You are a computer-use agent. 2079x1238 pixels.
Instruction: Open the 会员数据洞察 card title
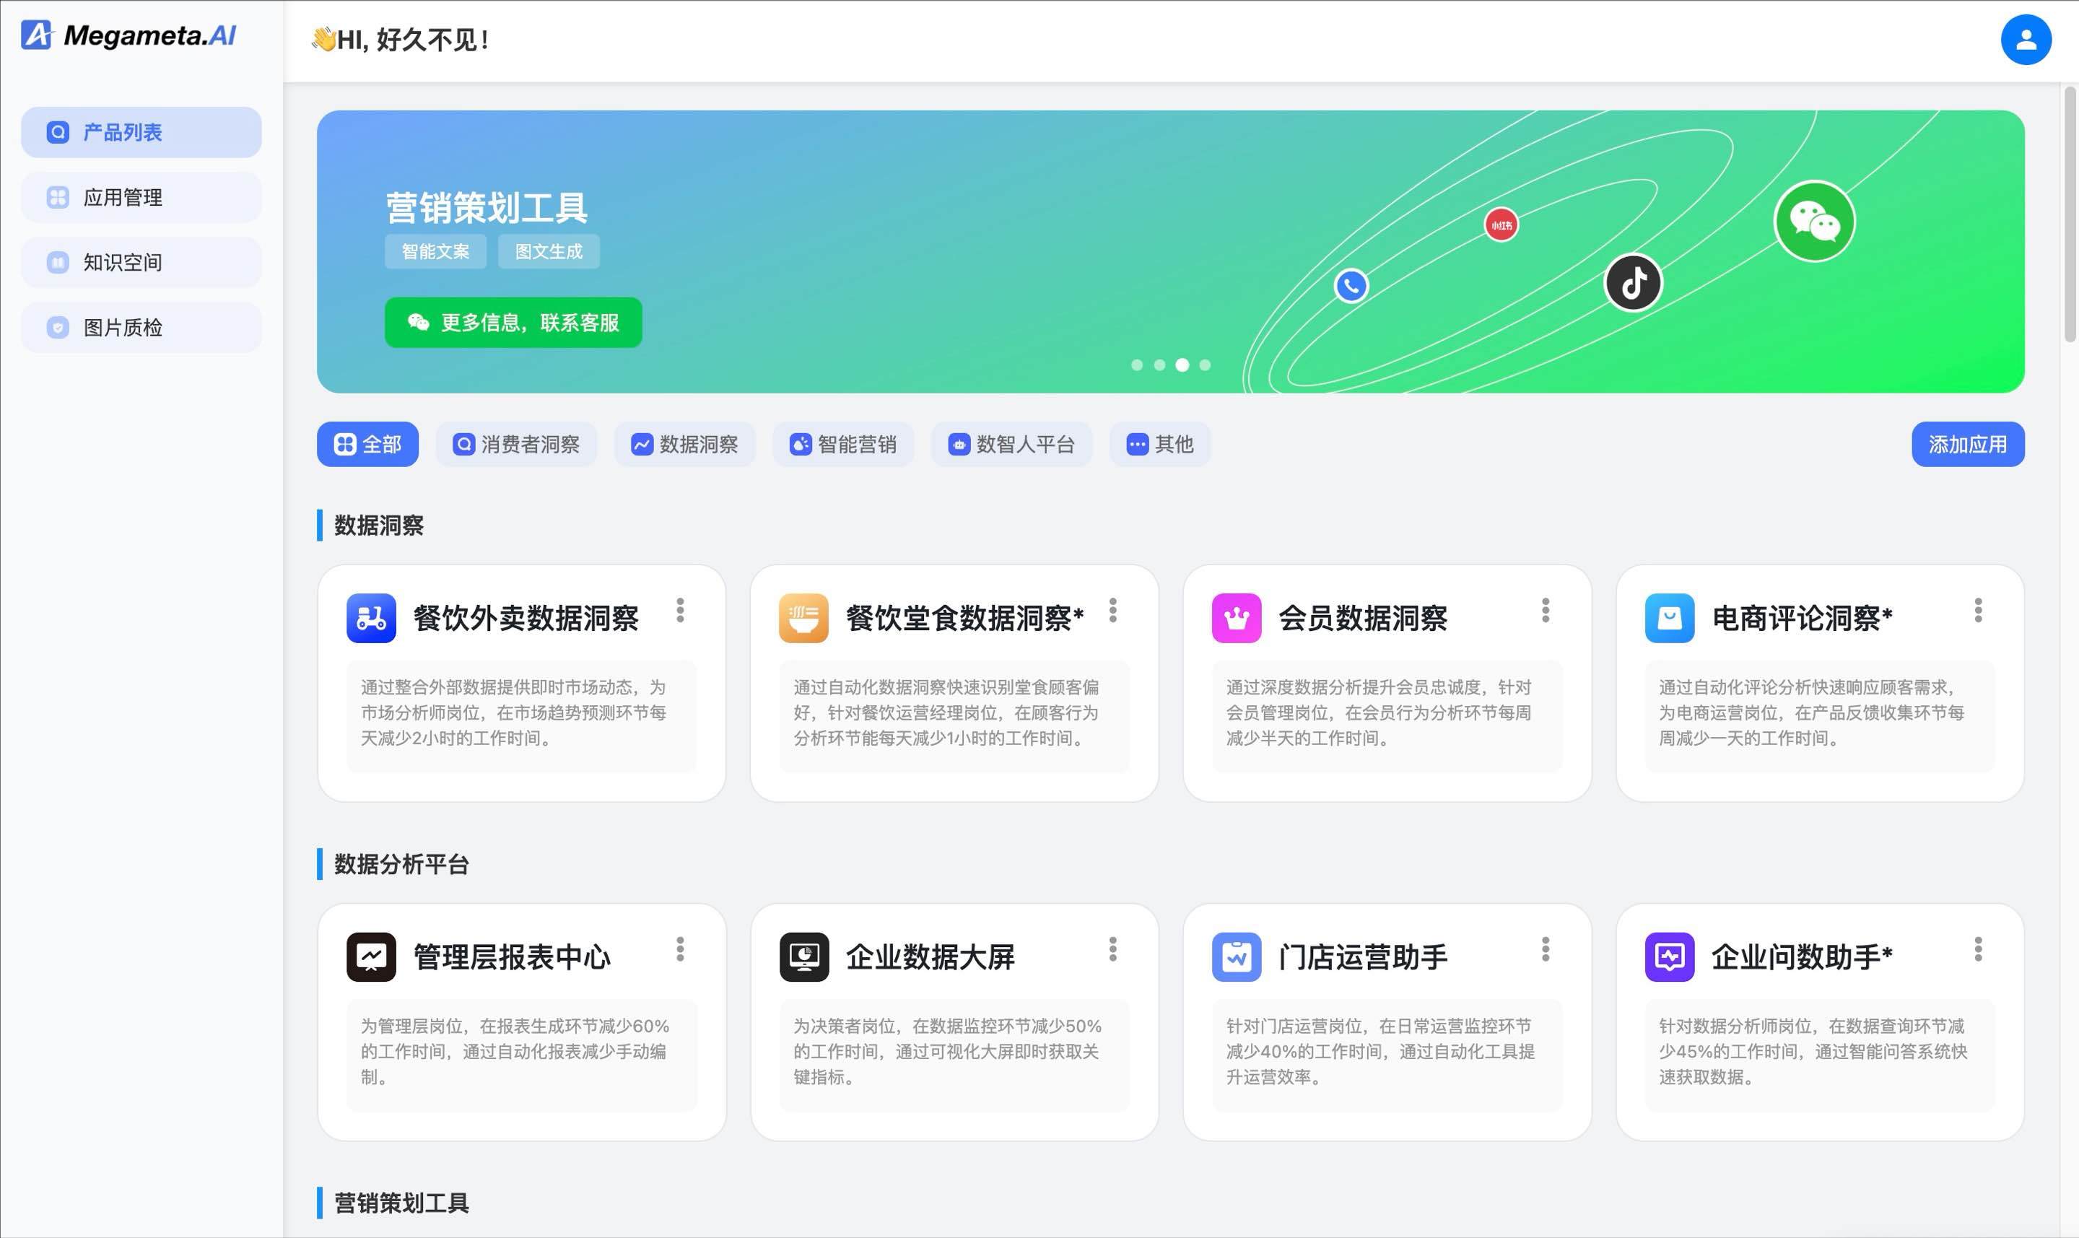pyautogui.click(x=1362, y=618)
